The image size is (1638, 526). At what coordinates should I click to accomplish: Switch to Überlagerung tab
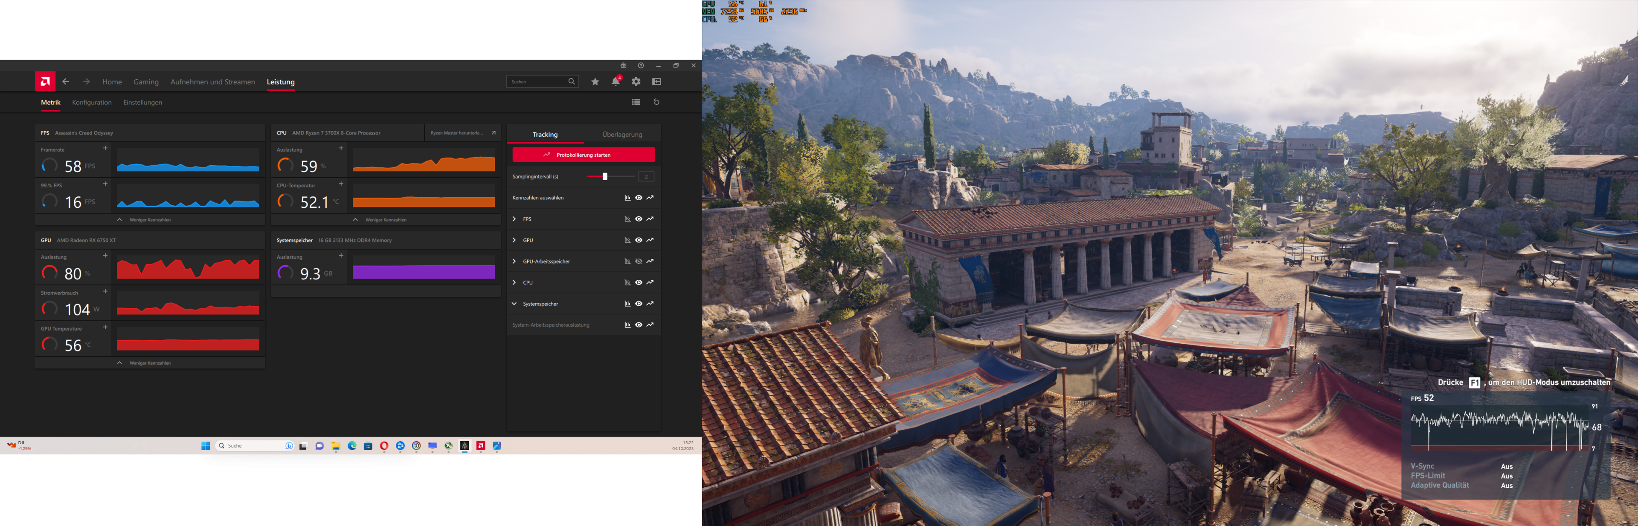tap(622, 135)
